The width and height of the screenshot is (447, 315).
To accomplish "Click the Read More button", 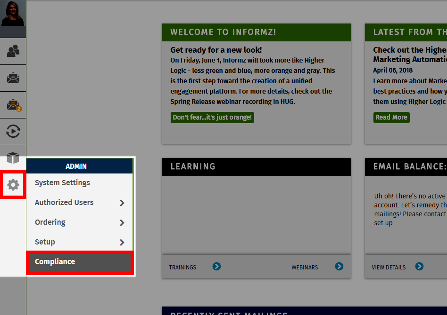I will point(391,118).
